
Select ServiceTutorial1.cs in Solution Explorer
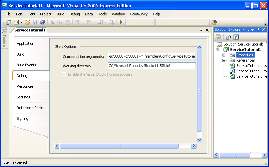click(x=251, y=66)
